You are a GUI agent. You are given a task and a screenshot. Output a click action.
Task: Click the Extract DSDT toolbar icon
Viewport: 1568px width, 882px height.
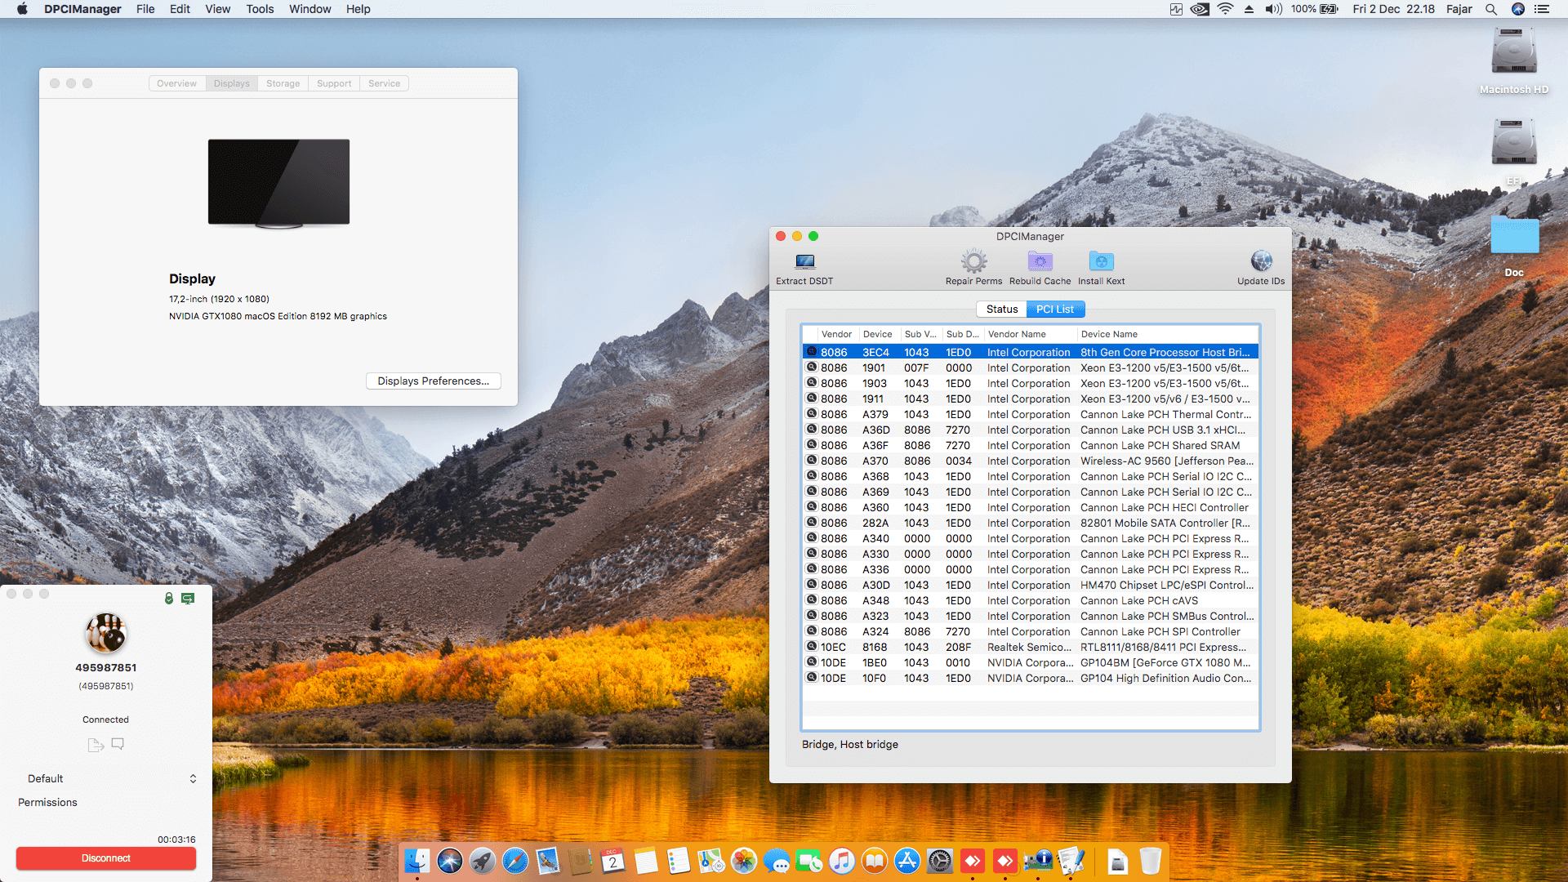(804, 262)
